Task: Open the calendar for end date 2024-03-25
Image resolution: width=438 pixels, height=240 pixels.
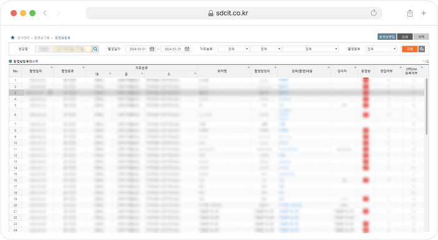Action: [187, 49]
